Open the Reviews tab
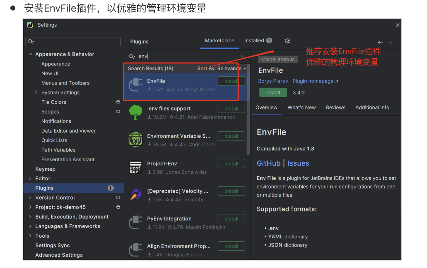This screenshot has width=427, height=268. pyautogui.click(x=335, y=107)
